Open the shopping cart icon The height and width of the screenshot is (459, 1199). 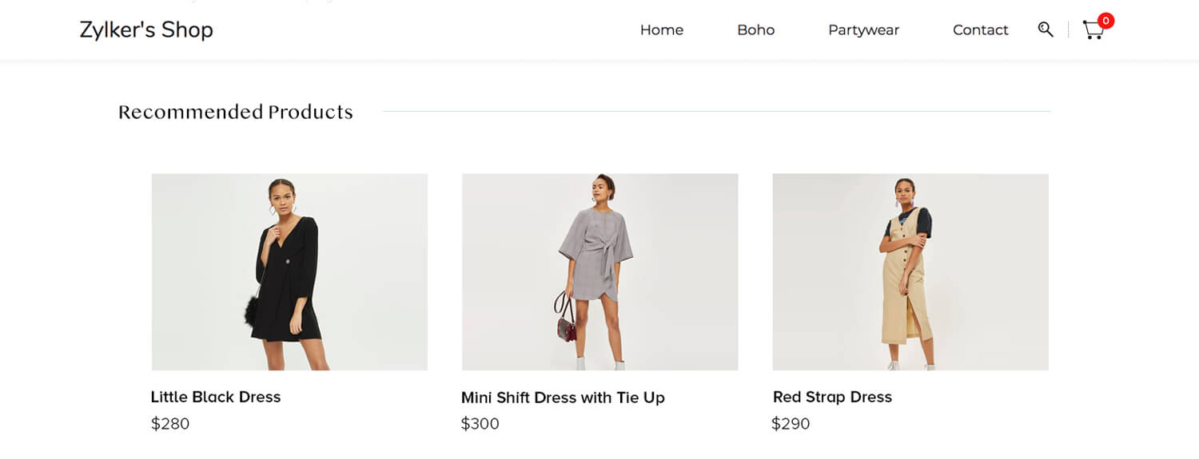point(1092,31)
